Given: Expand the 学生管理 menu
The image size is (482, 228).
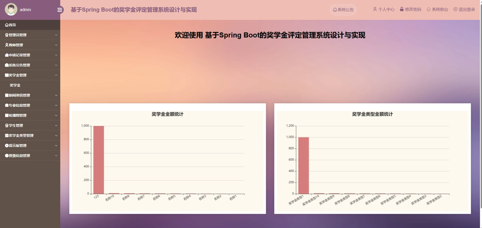Looking at the screenshot, I should pos(30,125).
